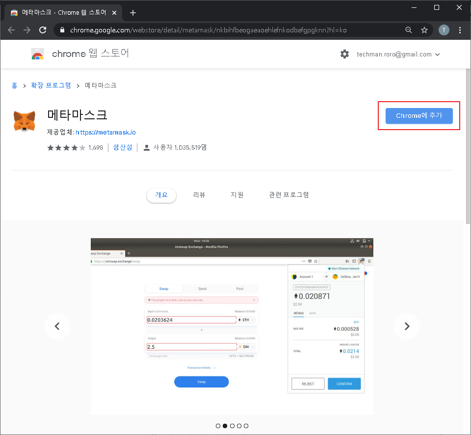Click the 메타마스크 tab title
Image resolution: width=471 pixels, height=435 pixels.
click(64, 12)
